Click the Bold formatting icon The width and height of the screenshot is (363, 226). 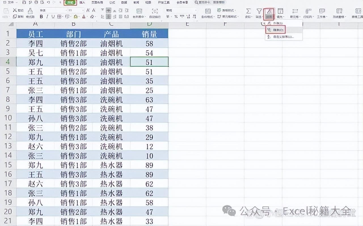(41, 17)
